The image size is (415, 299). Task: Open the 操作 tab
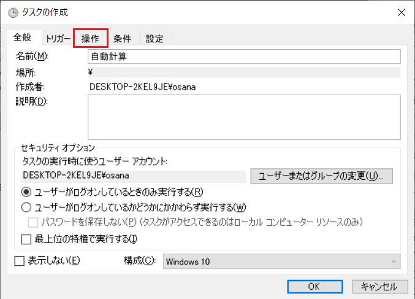click(91, 39)
